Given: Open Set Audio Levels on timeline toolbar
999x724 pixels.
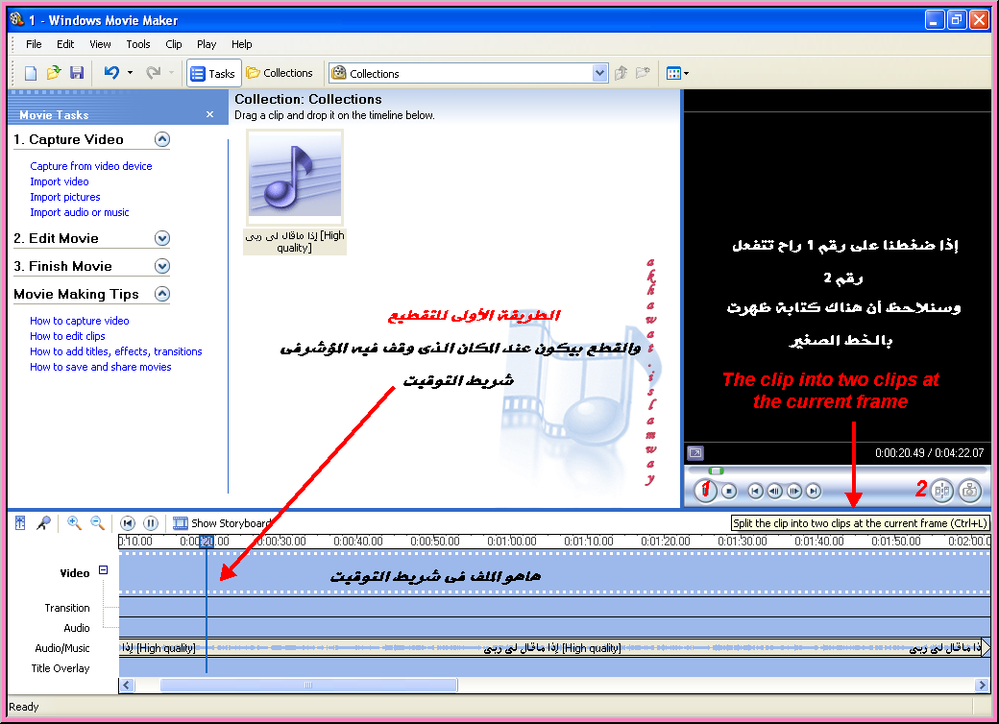Looking at the screenshot, I should click(20, 523).
